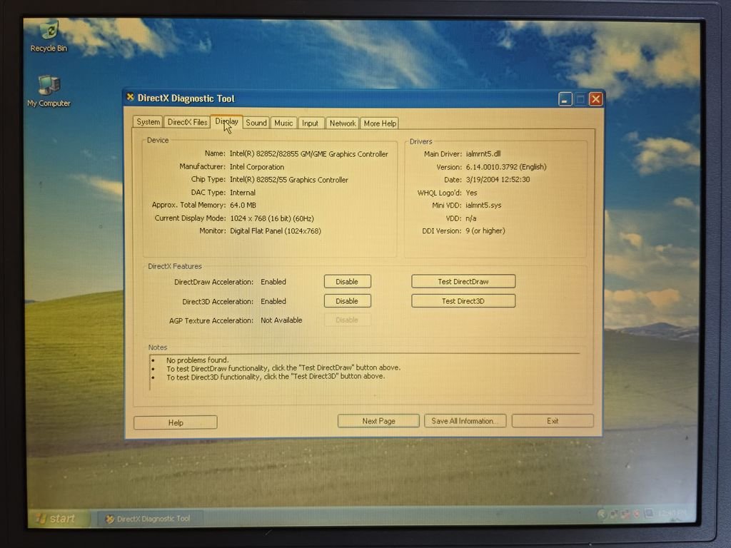The height and width of the screenshot is (548, 731).
Task: Disable Direct3D Acceleration
Action: [348, 301]
